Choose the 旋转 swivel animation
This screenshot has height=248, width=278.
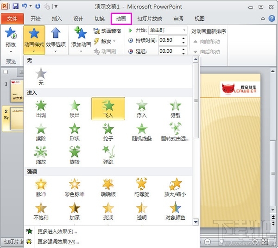(75, 155)
